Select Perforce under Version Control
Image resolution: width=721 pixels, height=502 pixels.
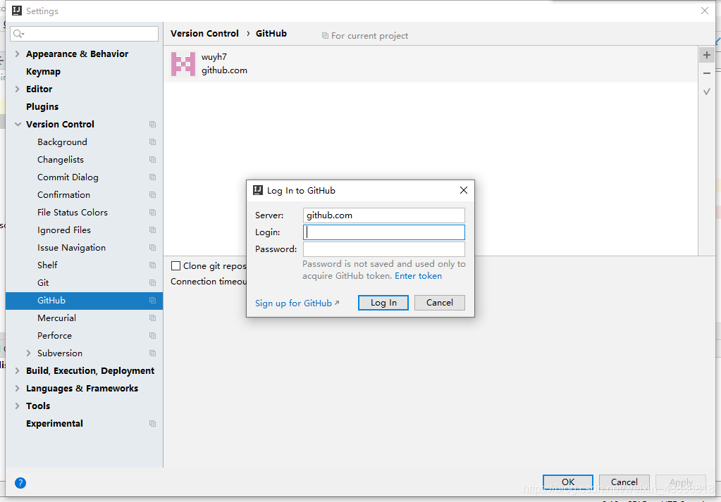(x=54, y=336)
